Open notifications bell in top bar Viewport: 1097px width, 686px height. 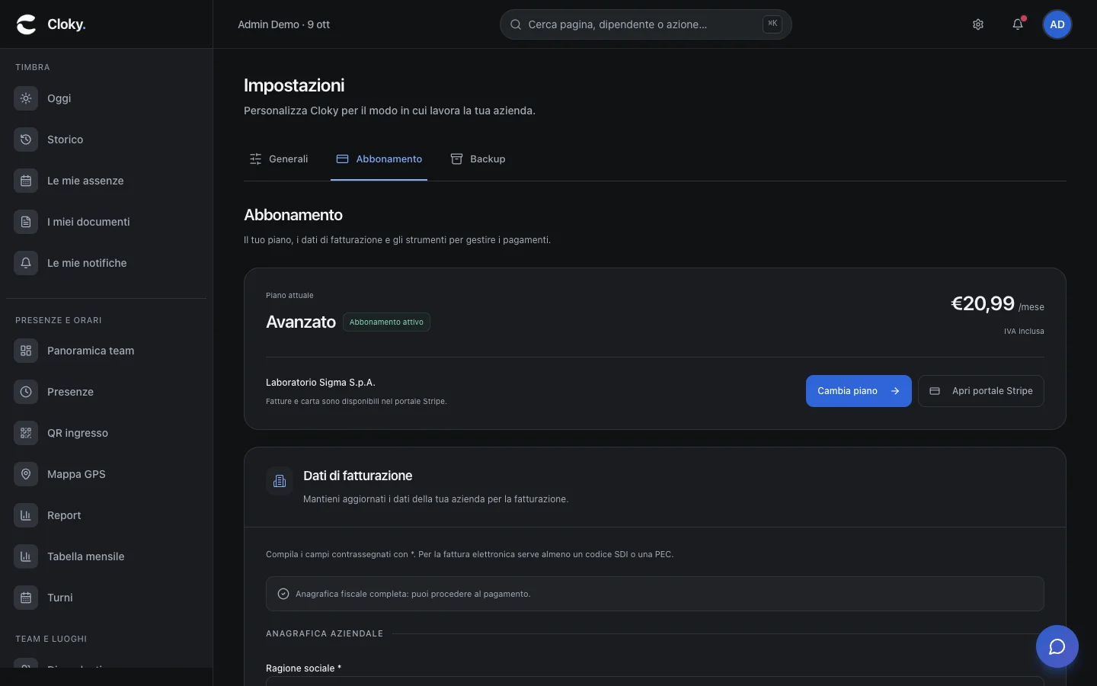coord(1018,24)
